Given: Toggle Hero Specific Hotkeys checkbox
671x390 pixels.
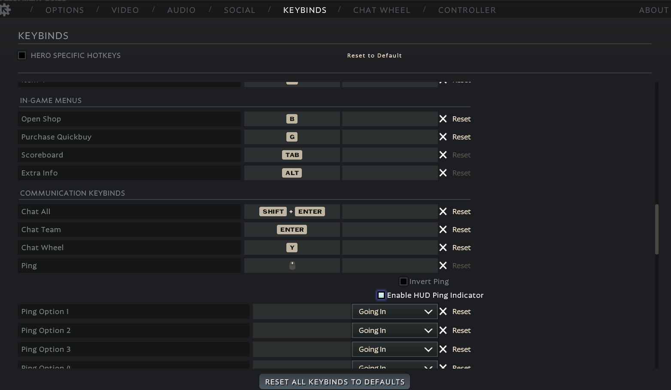Looking at the screenshot, I should coord(22,55).
